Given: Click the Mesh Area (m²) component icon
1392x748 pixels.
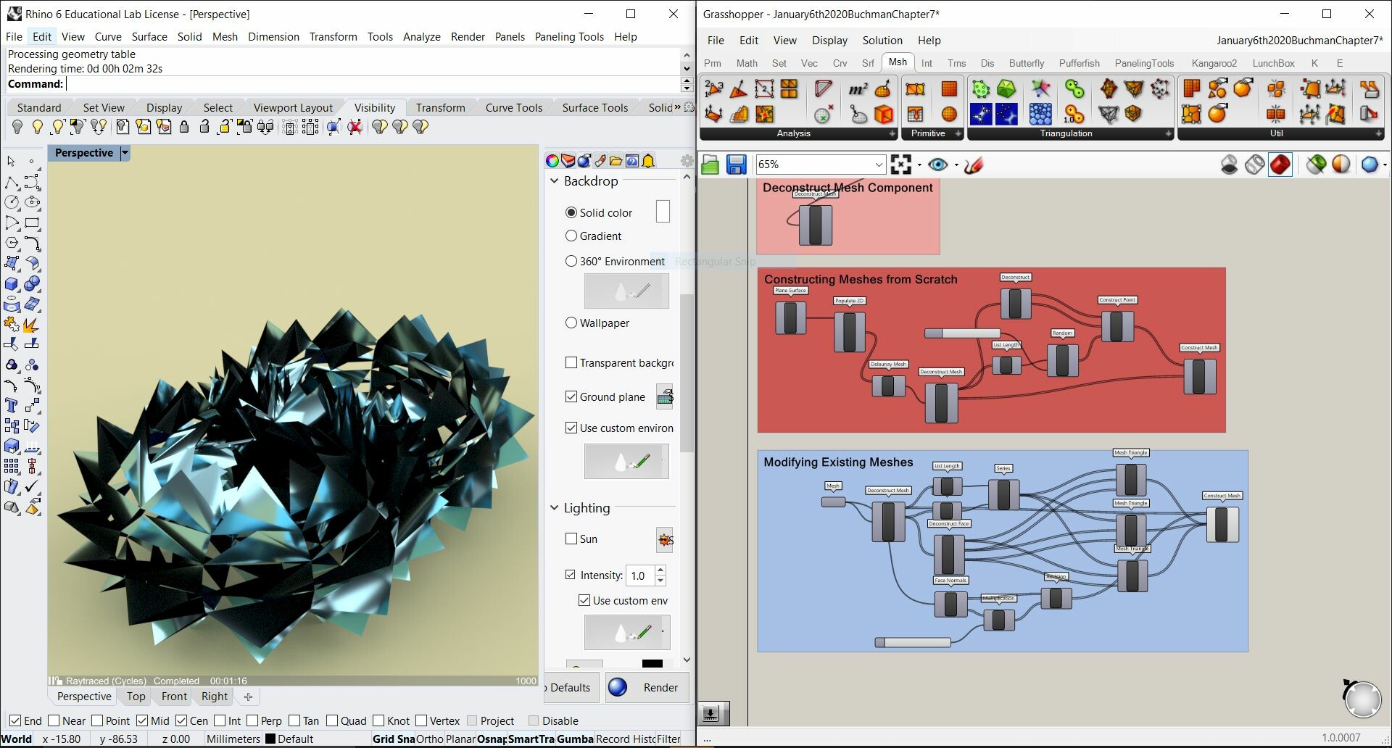Looking at the screenshot, I should coord(857,88).
